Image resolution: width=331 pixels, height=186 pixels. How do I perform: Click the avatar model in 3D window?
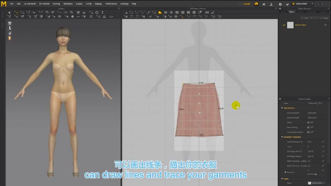[63, 101]
